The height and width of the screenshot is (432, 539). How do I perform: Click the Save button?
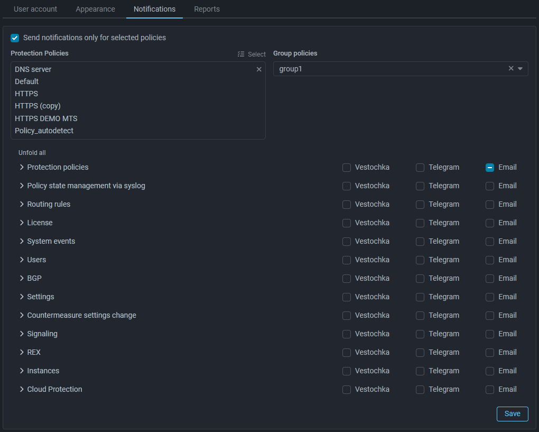pos(512,413)
